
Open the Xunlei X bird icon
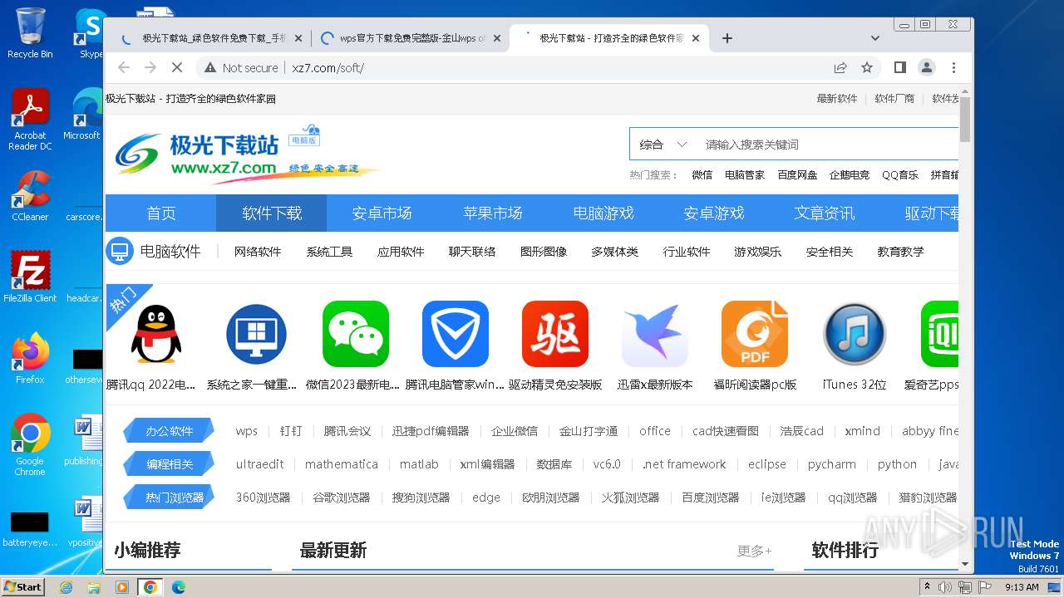[655, 334]
